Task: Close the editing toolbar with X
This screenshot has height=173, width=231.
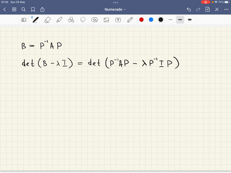Action: click(x=217, y=10)
